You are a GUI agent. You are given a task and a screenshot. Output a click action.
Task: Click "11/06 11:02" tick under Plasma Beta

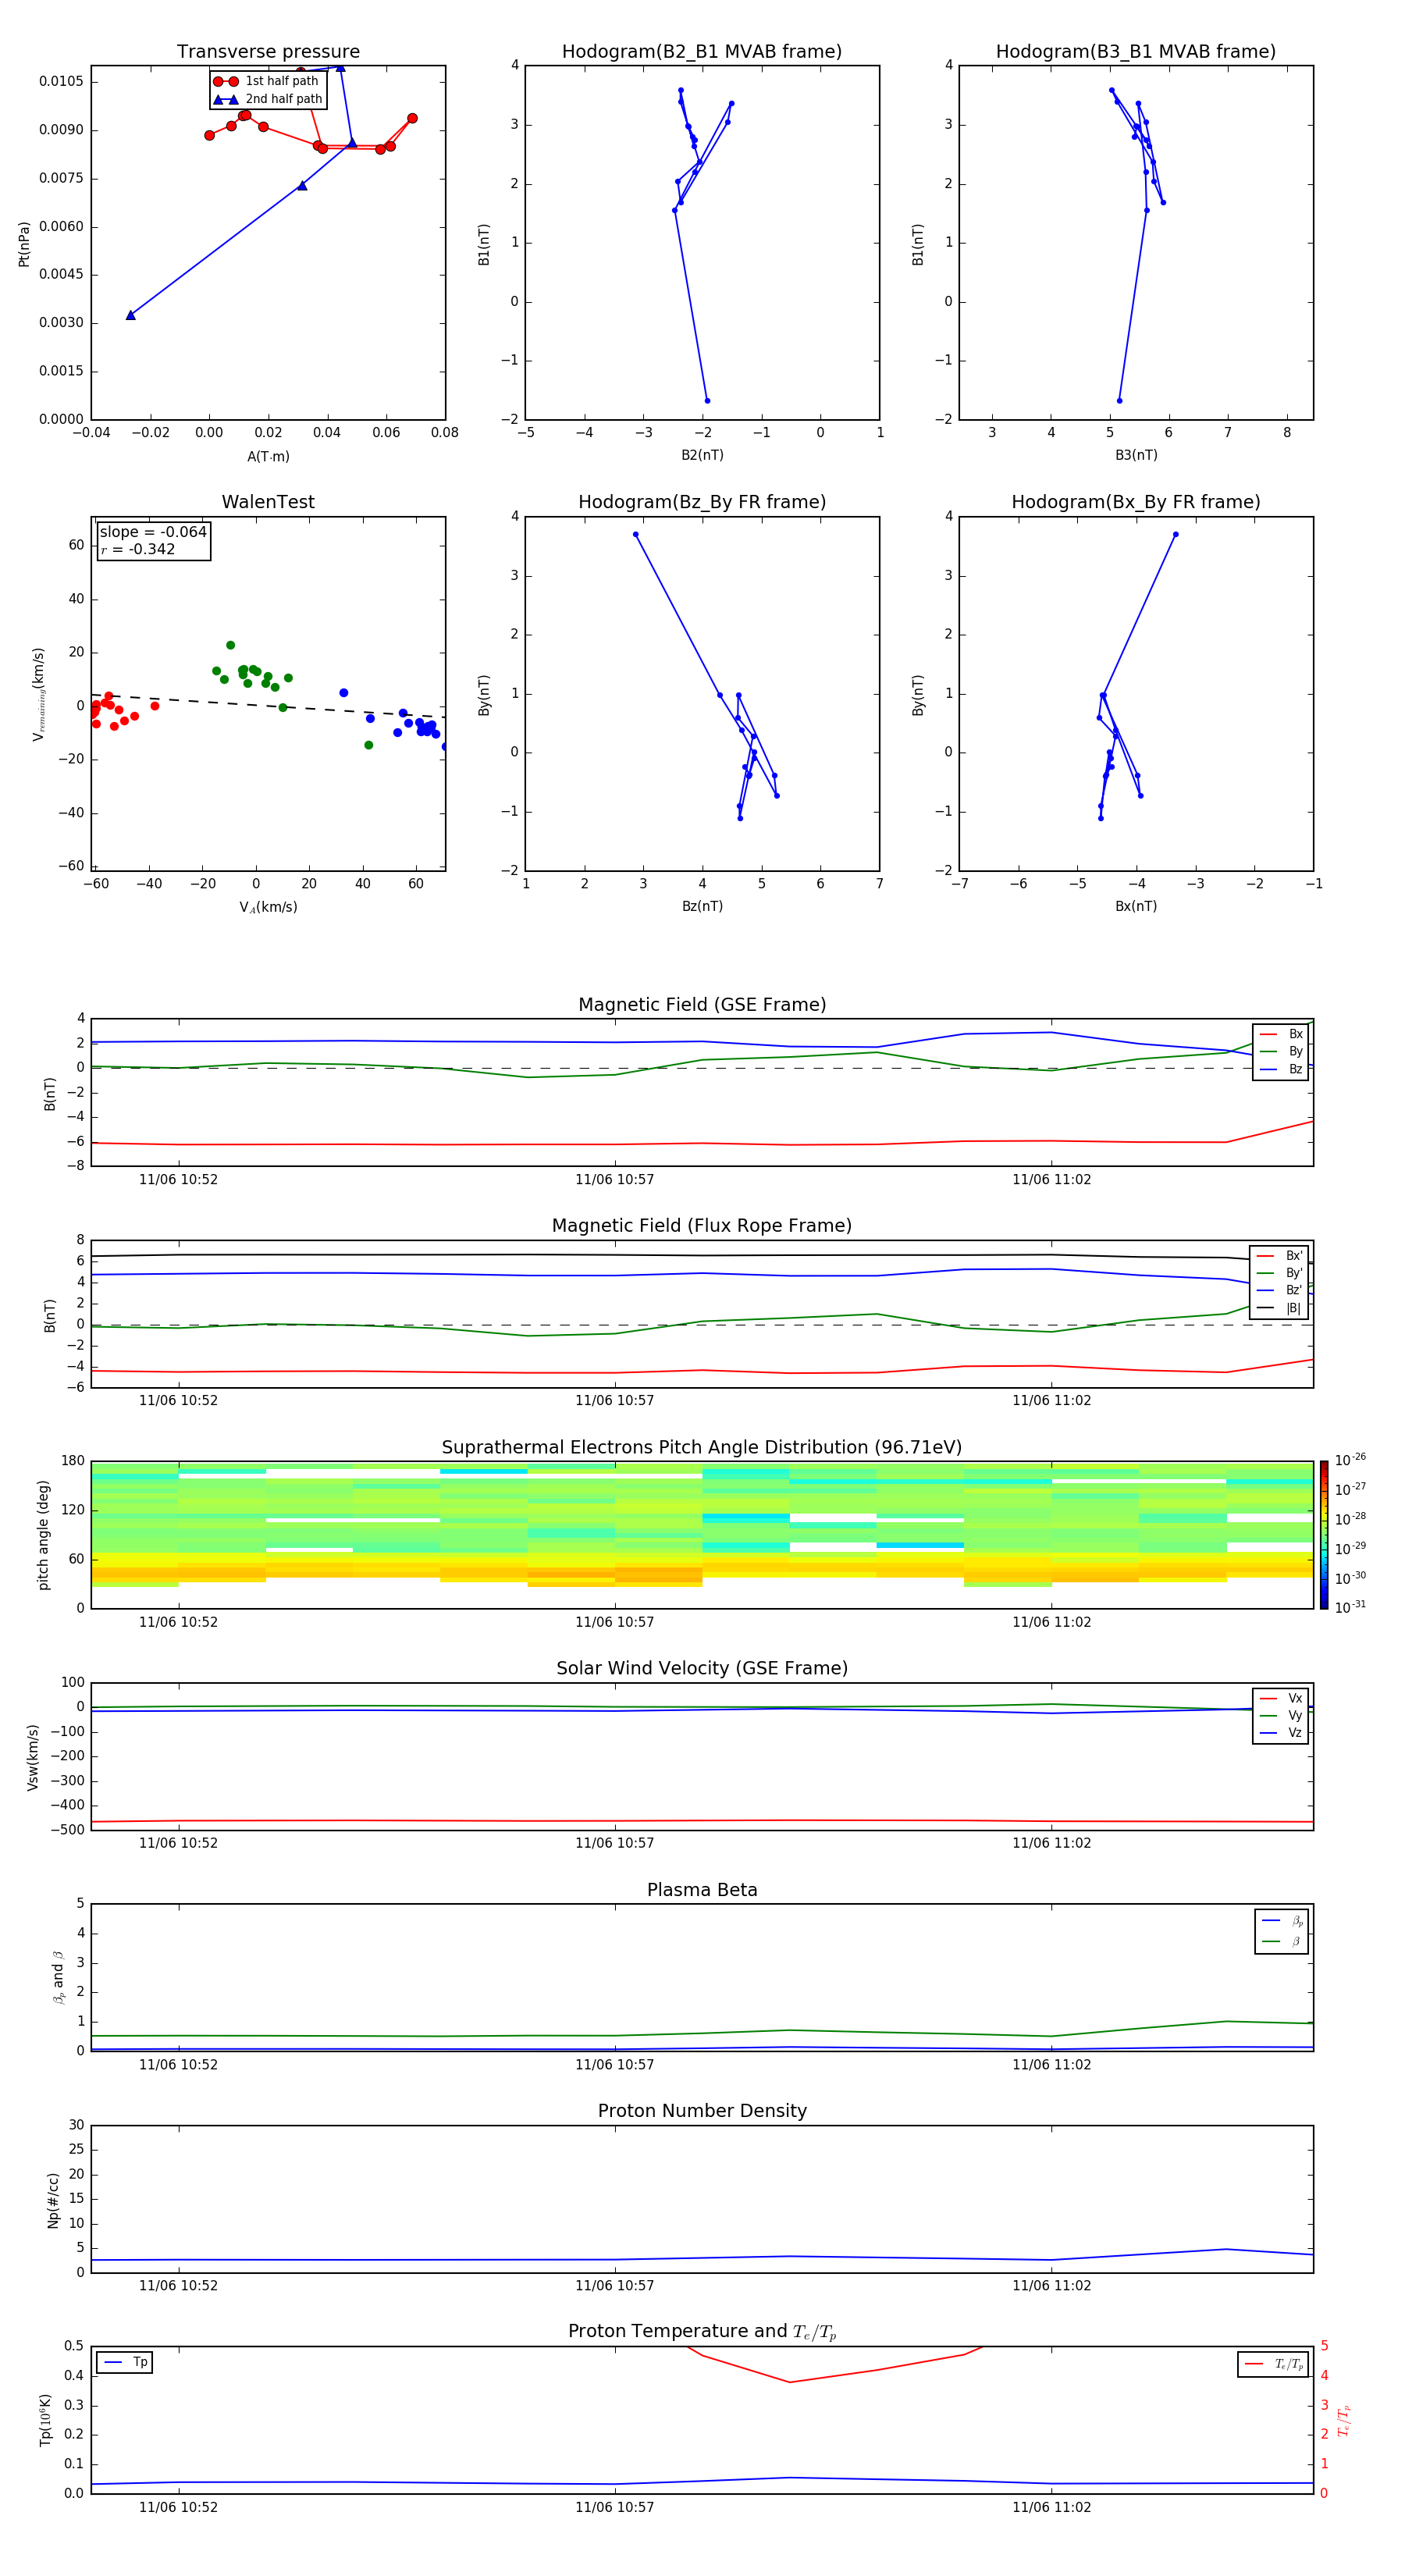tap(1051, 2065)
